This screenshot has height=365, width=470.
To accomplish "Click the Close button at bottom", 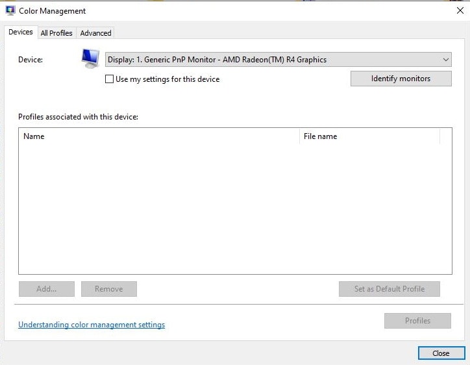I will click(441, 353).
